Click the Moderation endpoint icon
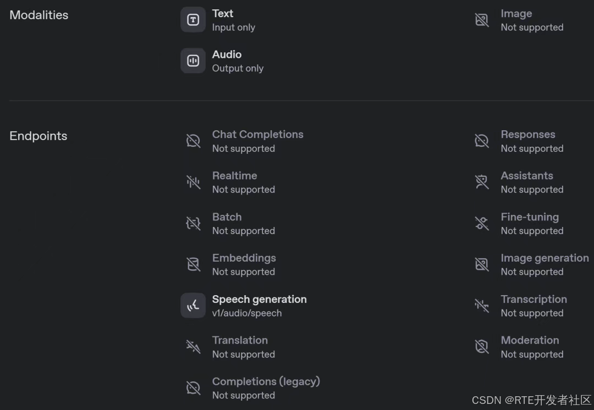594x410 pixels. [482, 347]
